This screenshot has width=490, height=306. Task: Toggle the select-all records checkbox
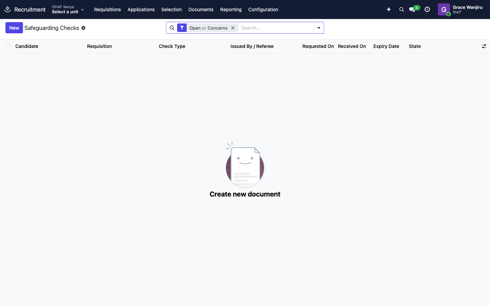8,46
